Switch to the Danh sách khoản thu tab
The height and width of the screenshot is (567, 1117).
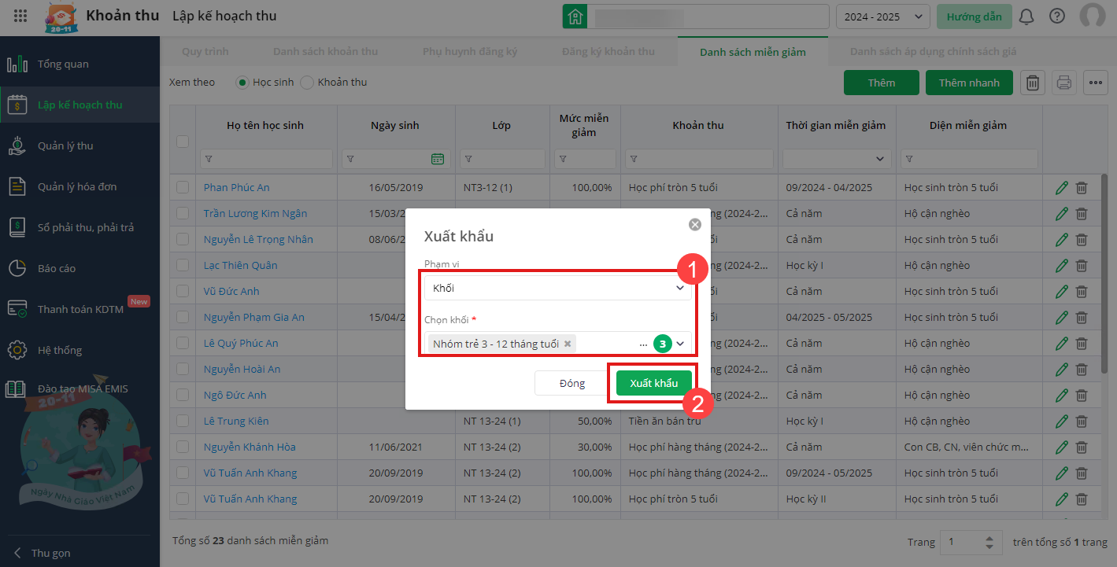coord(326,52)
